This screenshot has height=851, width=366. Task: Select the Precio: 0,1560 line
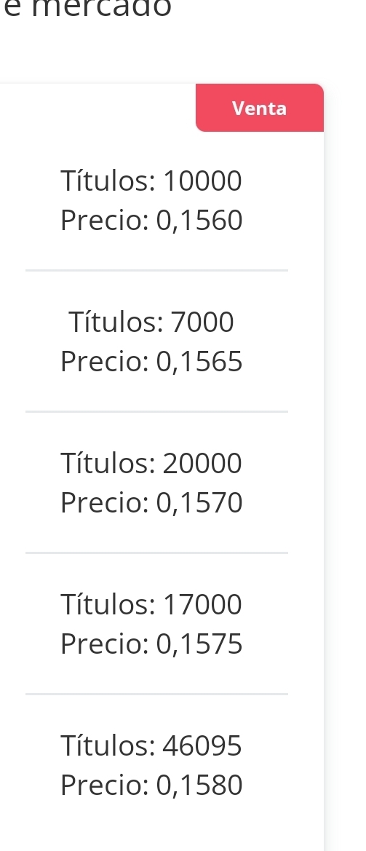coord(151,221)
